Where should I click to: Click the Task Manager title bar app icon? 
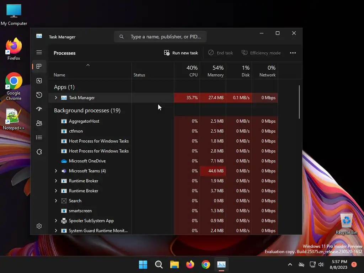pos(39,36)
